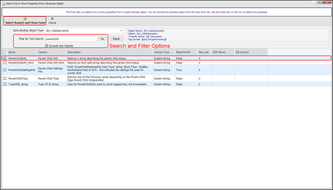This screenshot has height=190, width=333.
Task: Enable the TypeOfJD_string row checkbox
Action: pyautogui.click(x=4, y=84)
